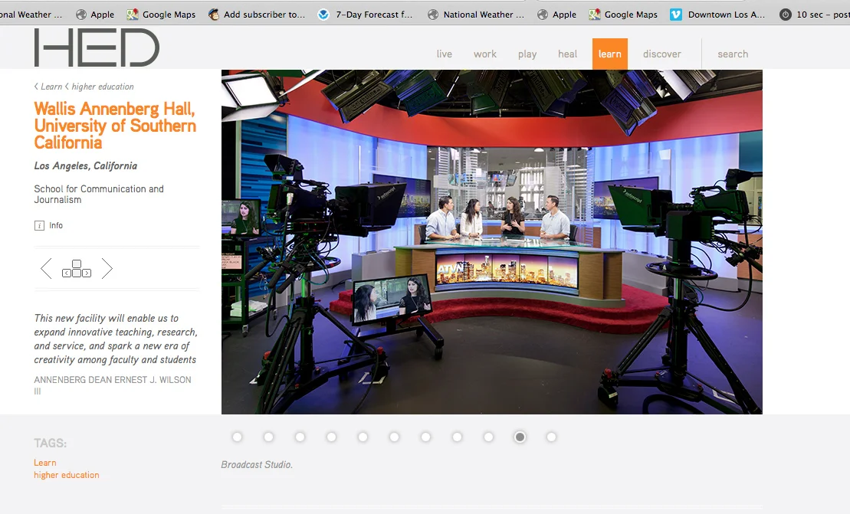Open the National Weather bookmark with globe icon
Viewport: 850px width, 514px height.
click(x=476, y=15)
